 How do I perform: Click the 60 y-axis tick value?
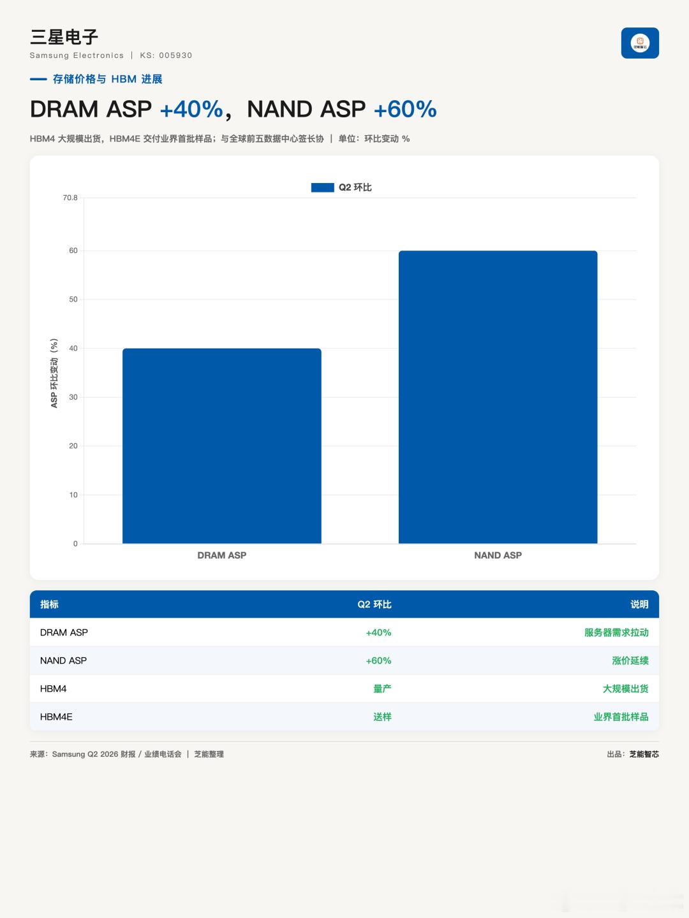(x=73, y=251)
